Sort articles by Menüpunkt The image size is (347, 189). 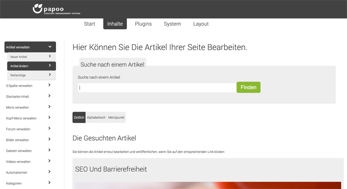(116, 118)
